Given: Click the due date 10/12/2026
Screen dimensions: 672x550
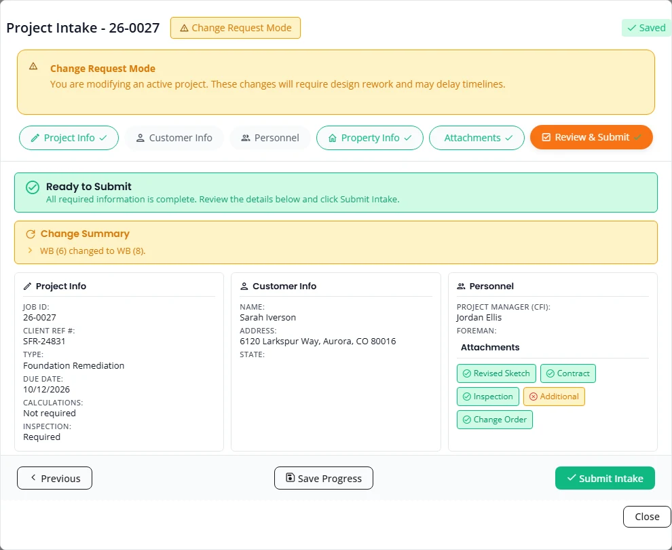Looking at the screenshot, I should coord(46,390).
